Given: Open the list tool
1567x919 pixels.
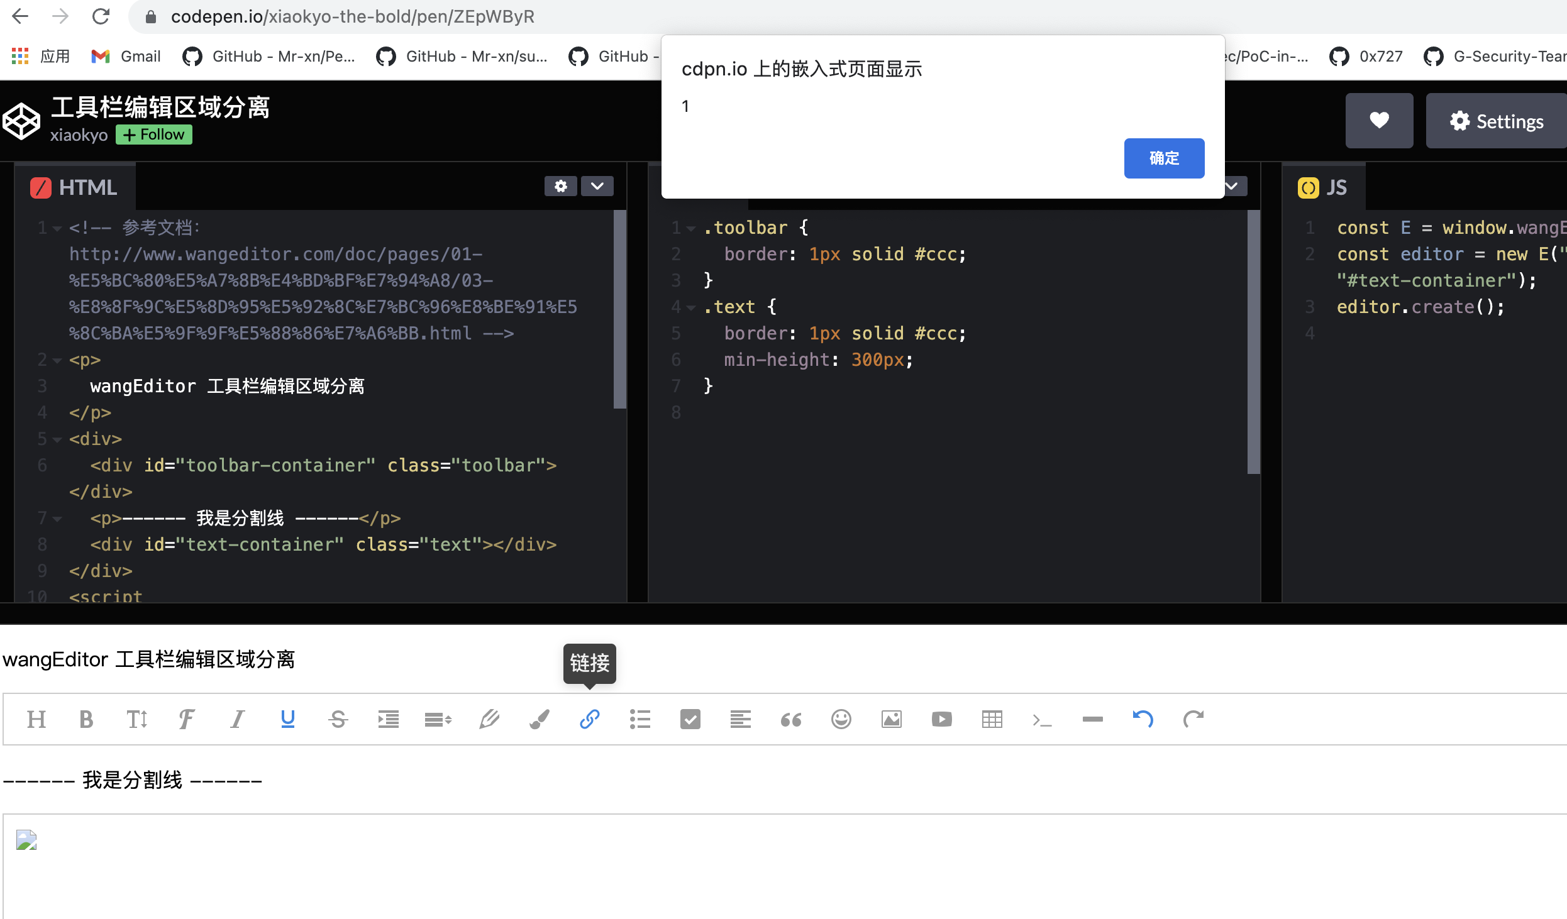Looking at the screenshot, I should [640, 719].
